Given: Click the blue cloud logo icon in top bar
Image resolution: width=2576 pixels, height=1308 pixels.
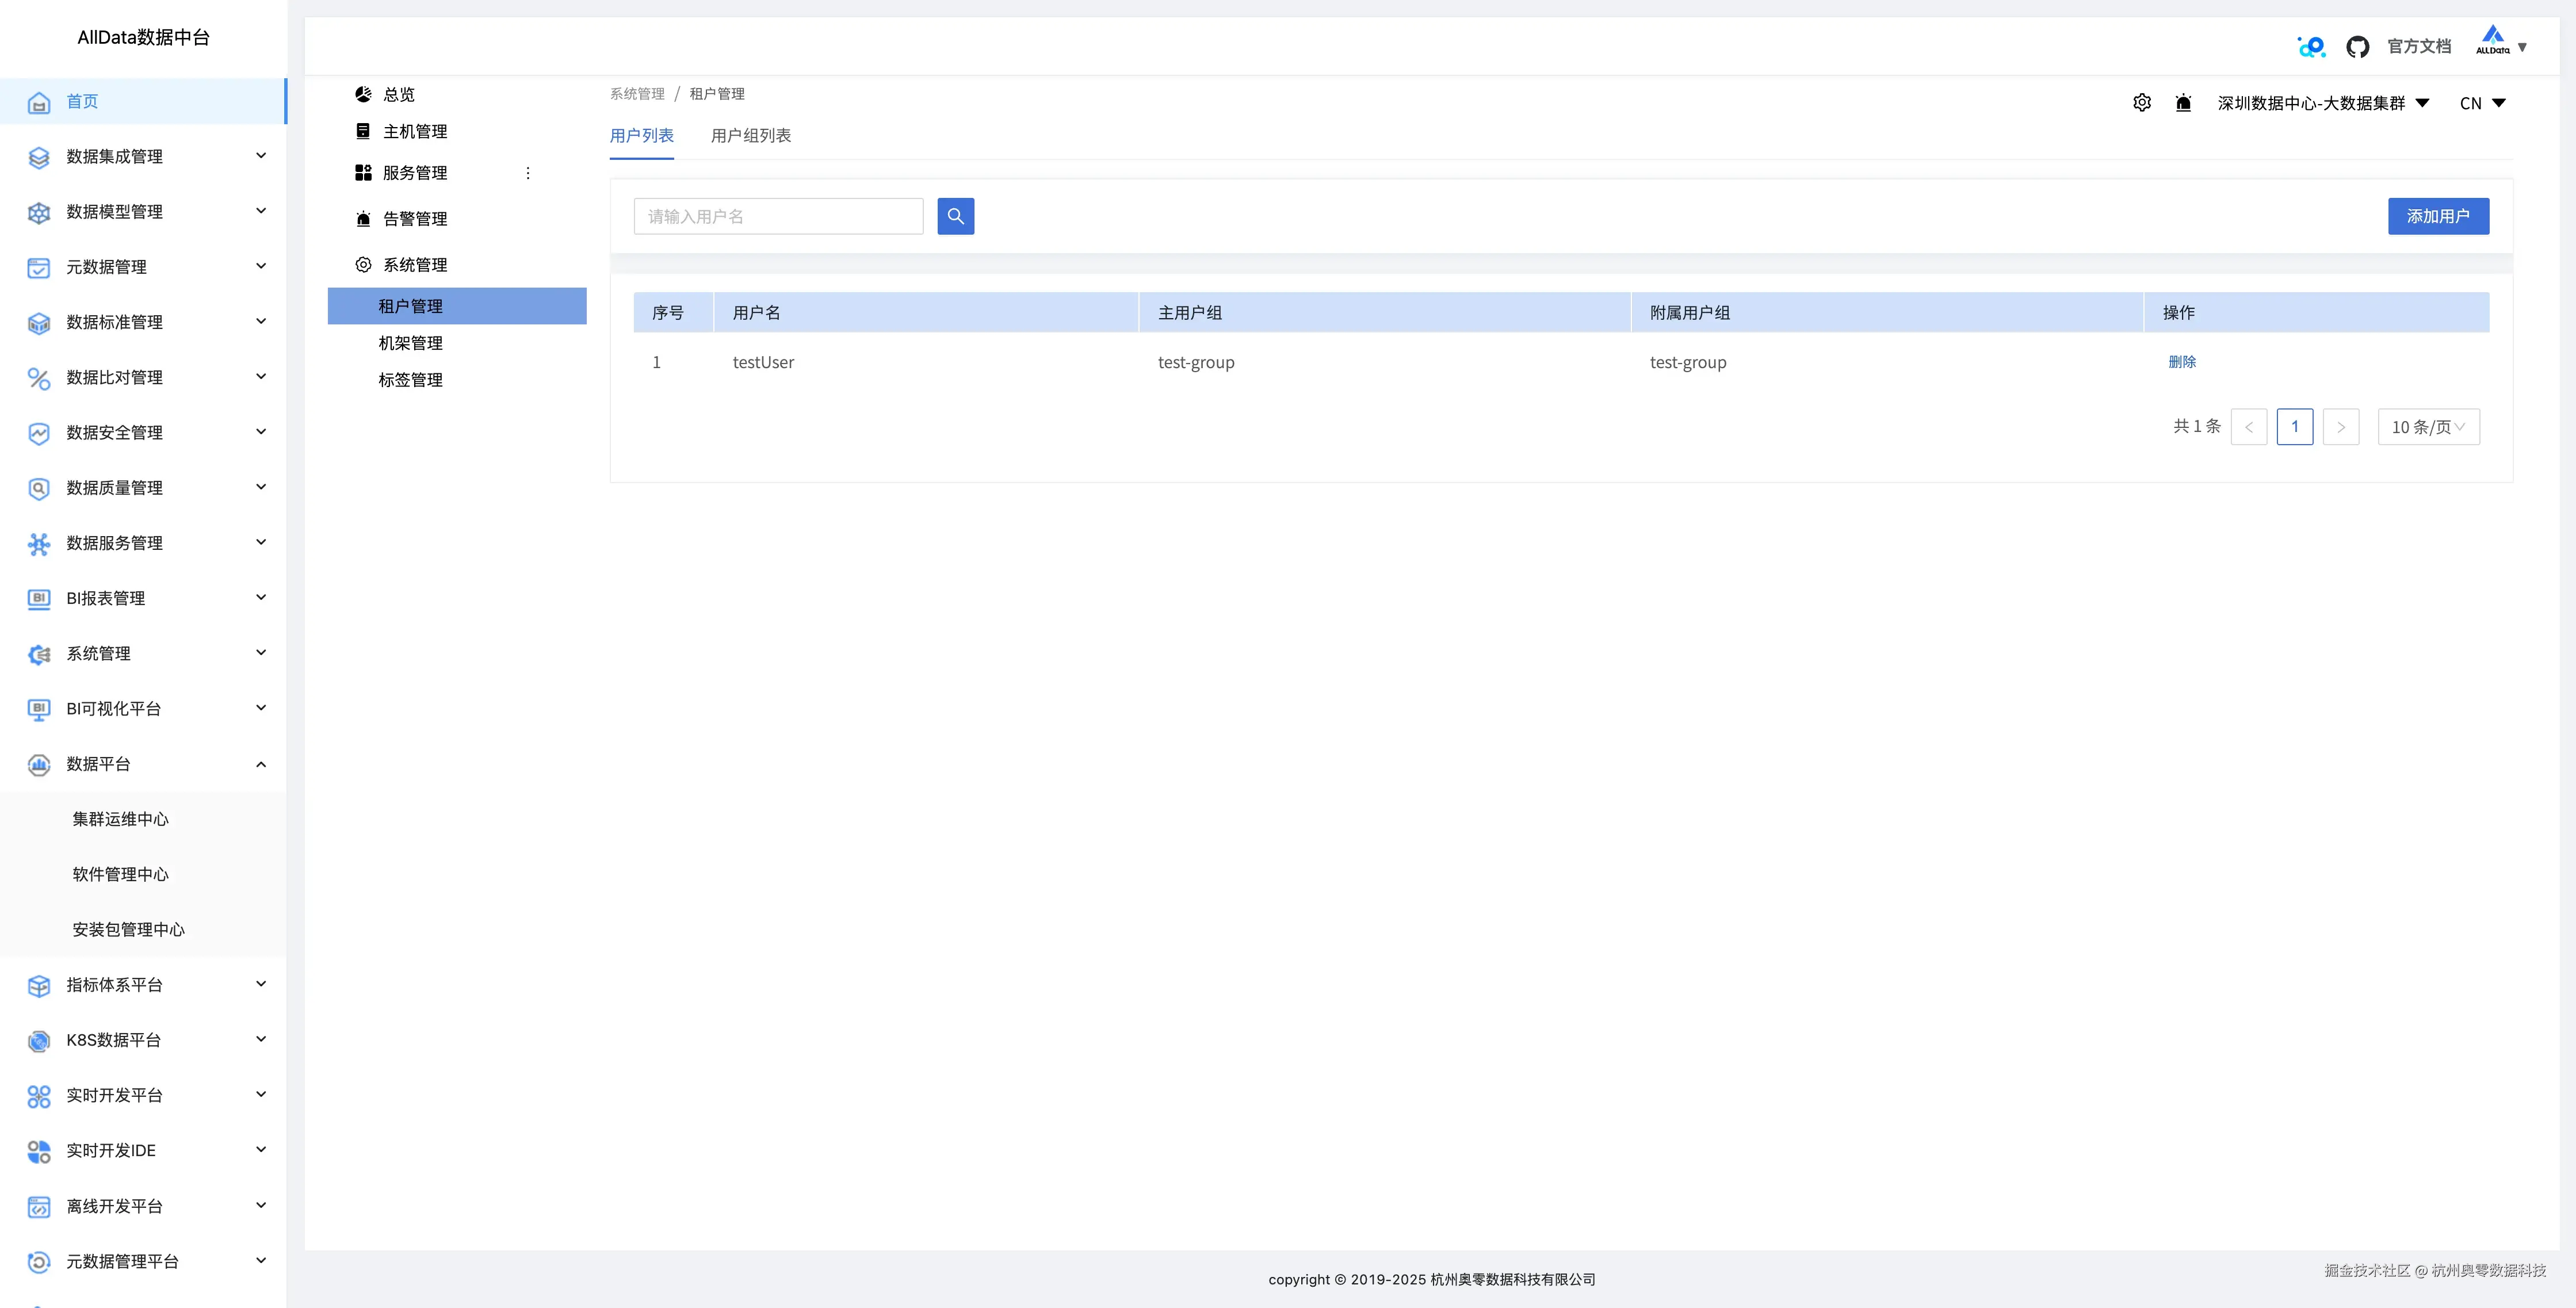Looking at the screenshot, I should pyautogui.click(x=2311, y=47).
